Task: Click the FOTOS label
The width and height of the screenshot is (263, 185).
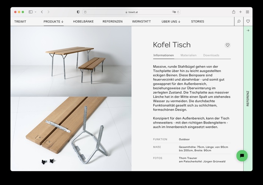Action: (x=158, y=158)
